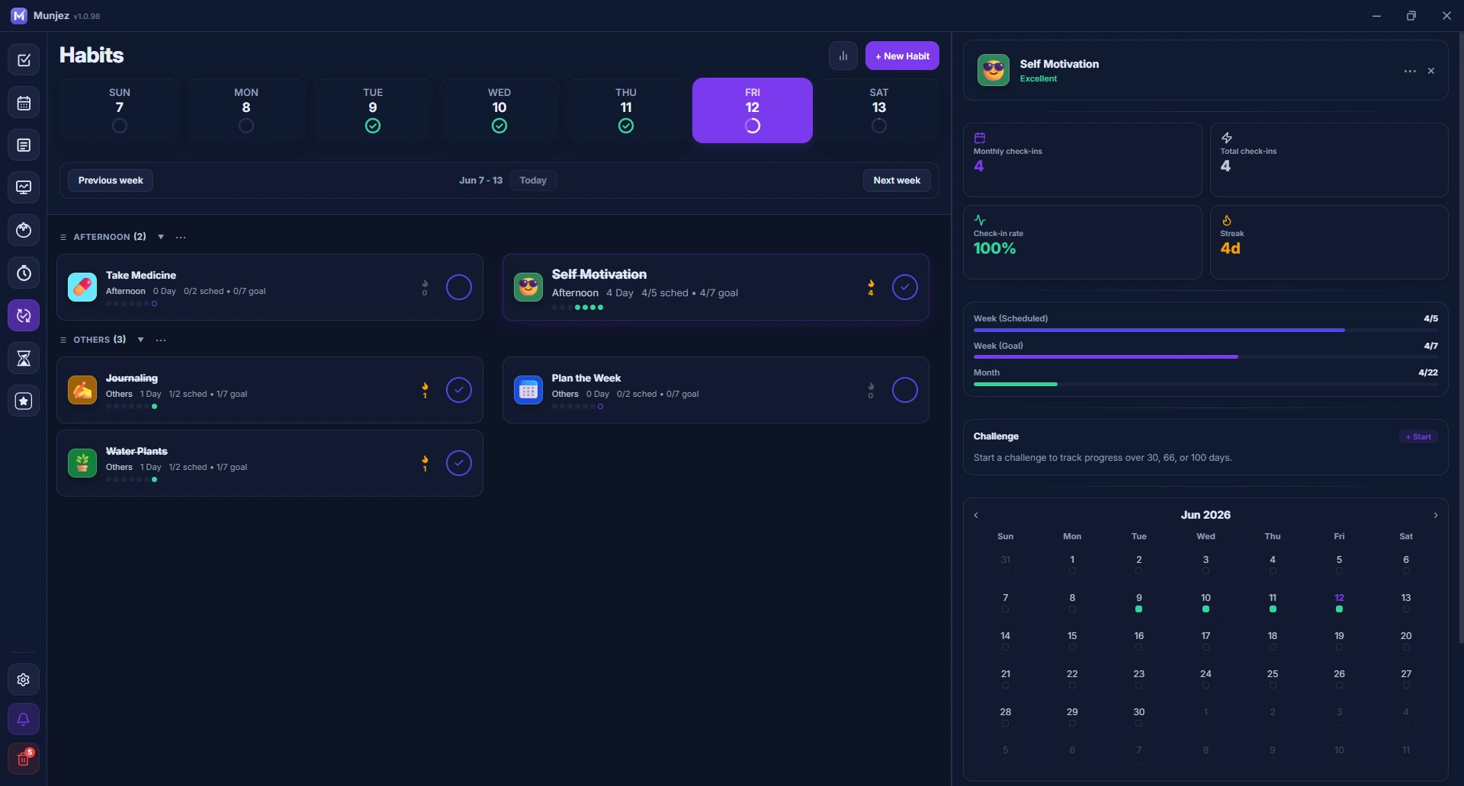The width and height of the screenshot is (1464, 786).
Task: Close the Self Motivation detail panel
Action: click(1431, 71)
